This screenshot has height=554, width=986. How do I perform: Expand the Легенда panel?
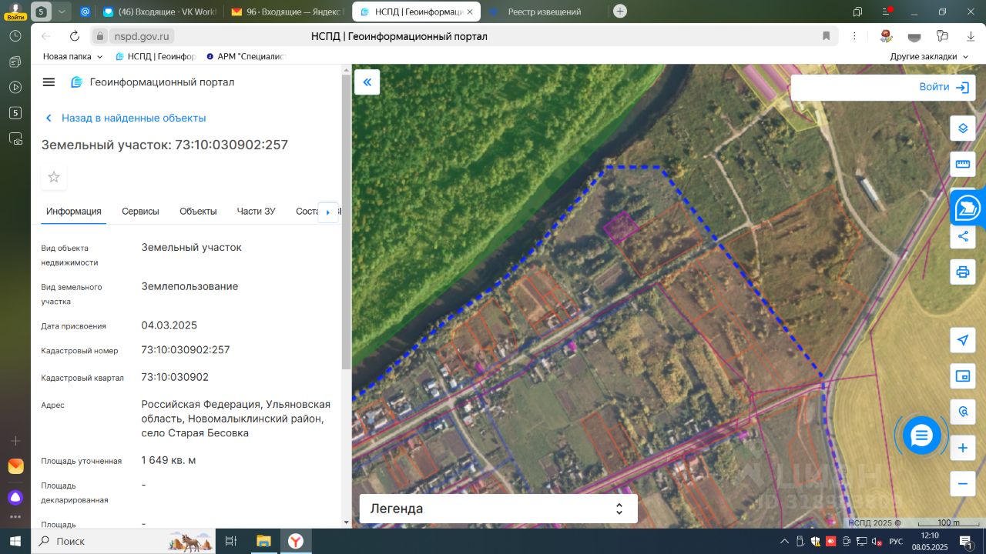(x=498, y=509)
